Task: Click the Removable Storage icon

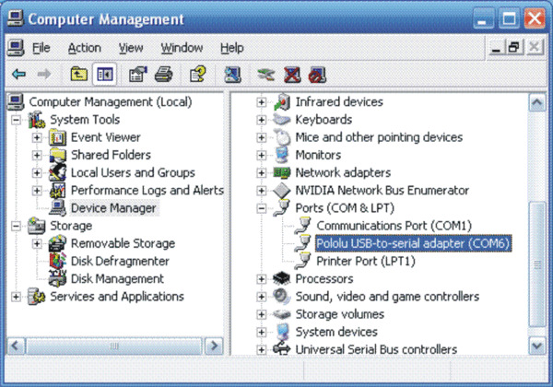Action: (57, 243)
